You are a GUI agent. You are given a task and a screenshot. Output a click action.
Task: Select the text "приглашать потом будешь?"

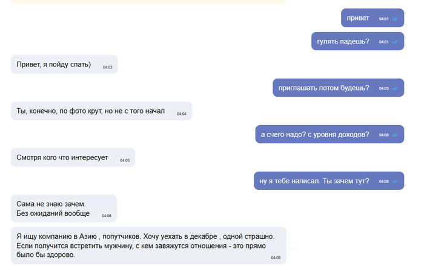[x=323, y=88]
